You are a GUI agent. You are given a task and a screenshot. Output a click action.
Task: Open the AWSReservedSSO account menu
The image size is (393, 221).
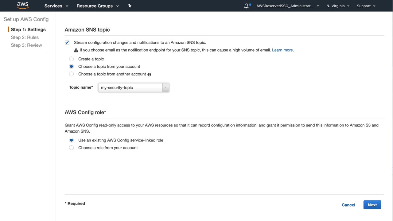tap(287, 6)
